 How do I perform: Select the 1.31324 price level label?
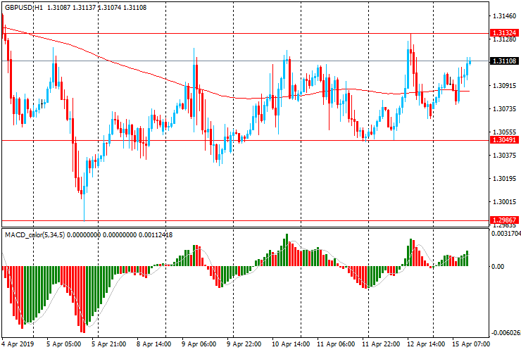[506, 33]
